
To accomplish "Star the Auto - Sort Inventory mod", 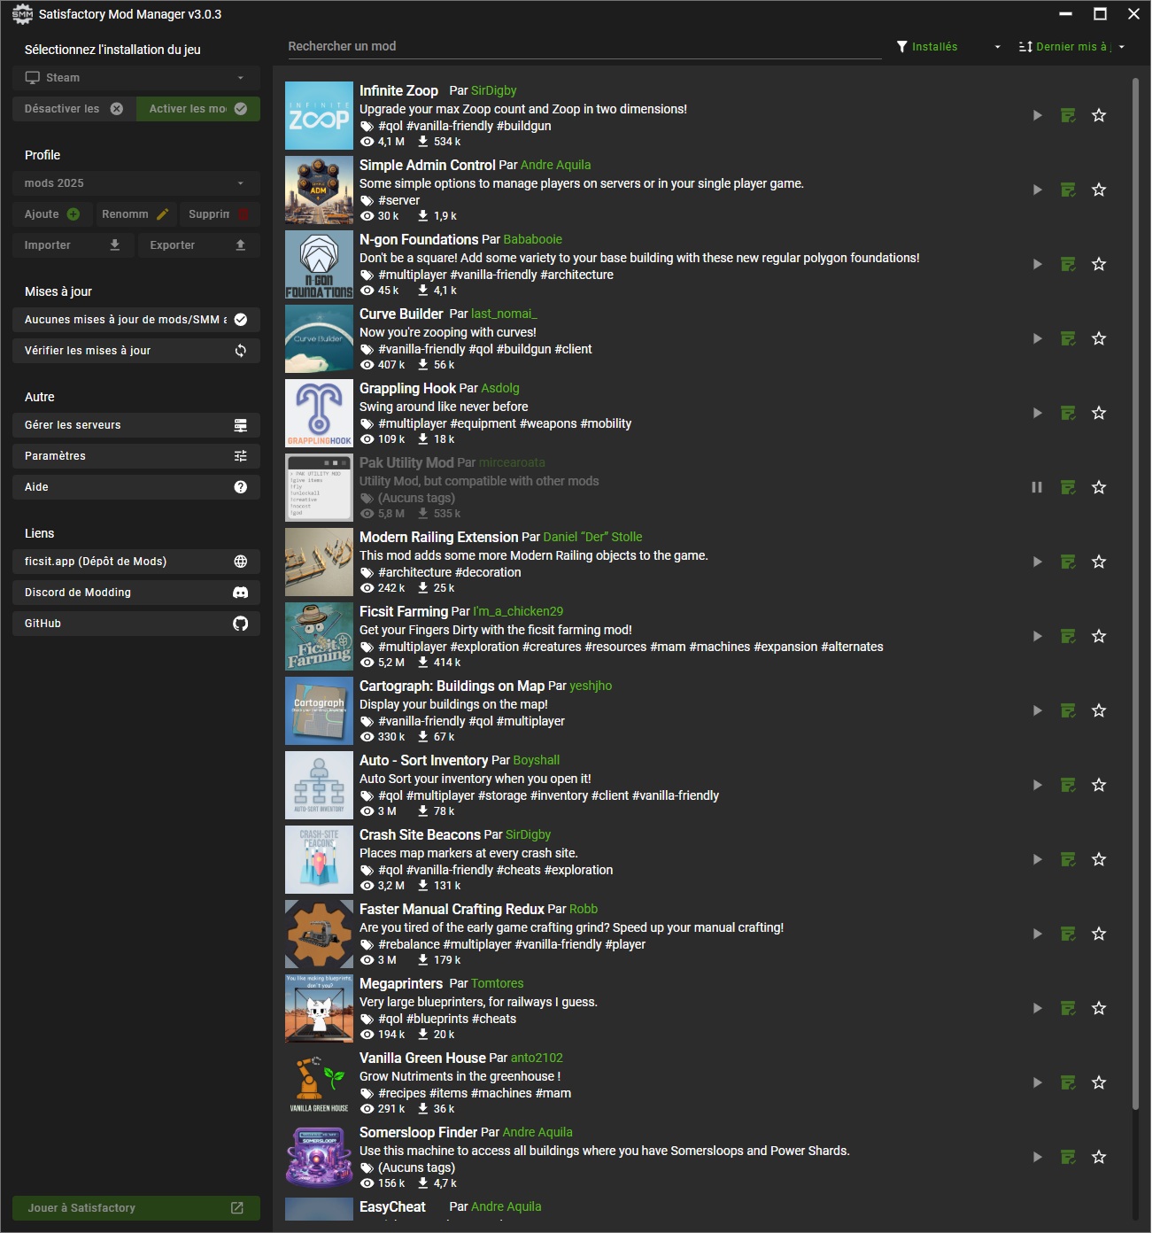I will click(1099, 785).
